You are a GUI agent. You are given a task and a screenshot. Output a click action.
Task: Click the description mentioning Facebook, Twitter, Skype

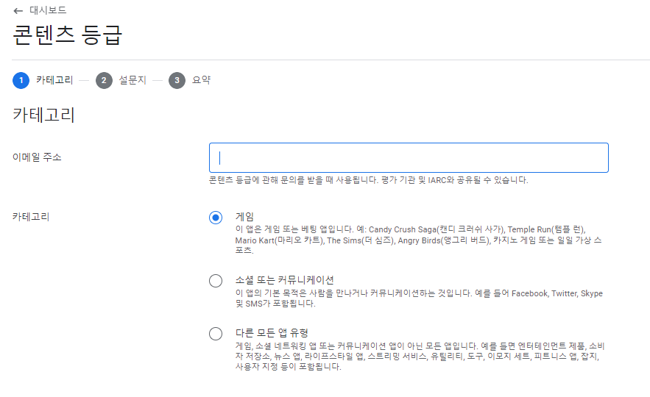click(419, 298)
